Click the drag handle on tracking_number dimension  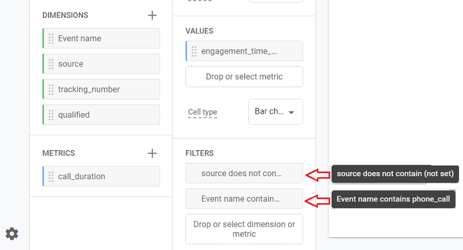point(51,89)
